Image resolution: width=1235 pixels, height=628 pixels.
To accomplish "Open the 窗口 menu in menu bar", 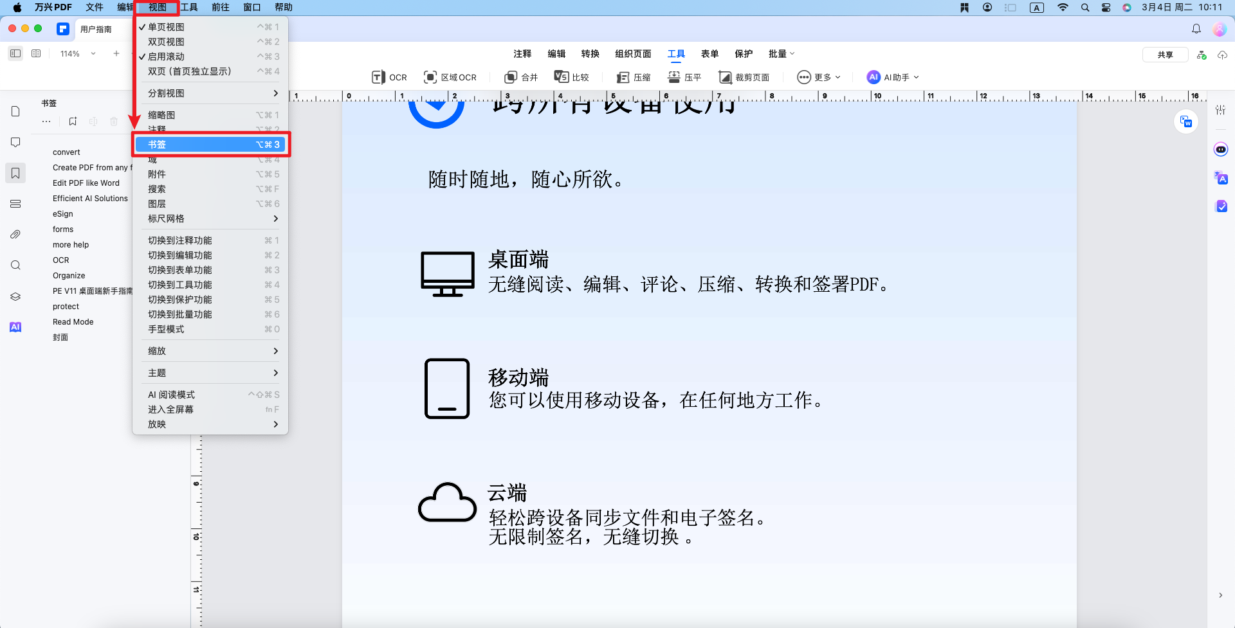I will click(252, 7).
